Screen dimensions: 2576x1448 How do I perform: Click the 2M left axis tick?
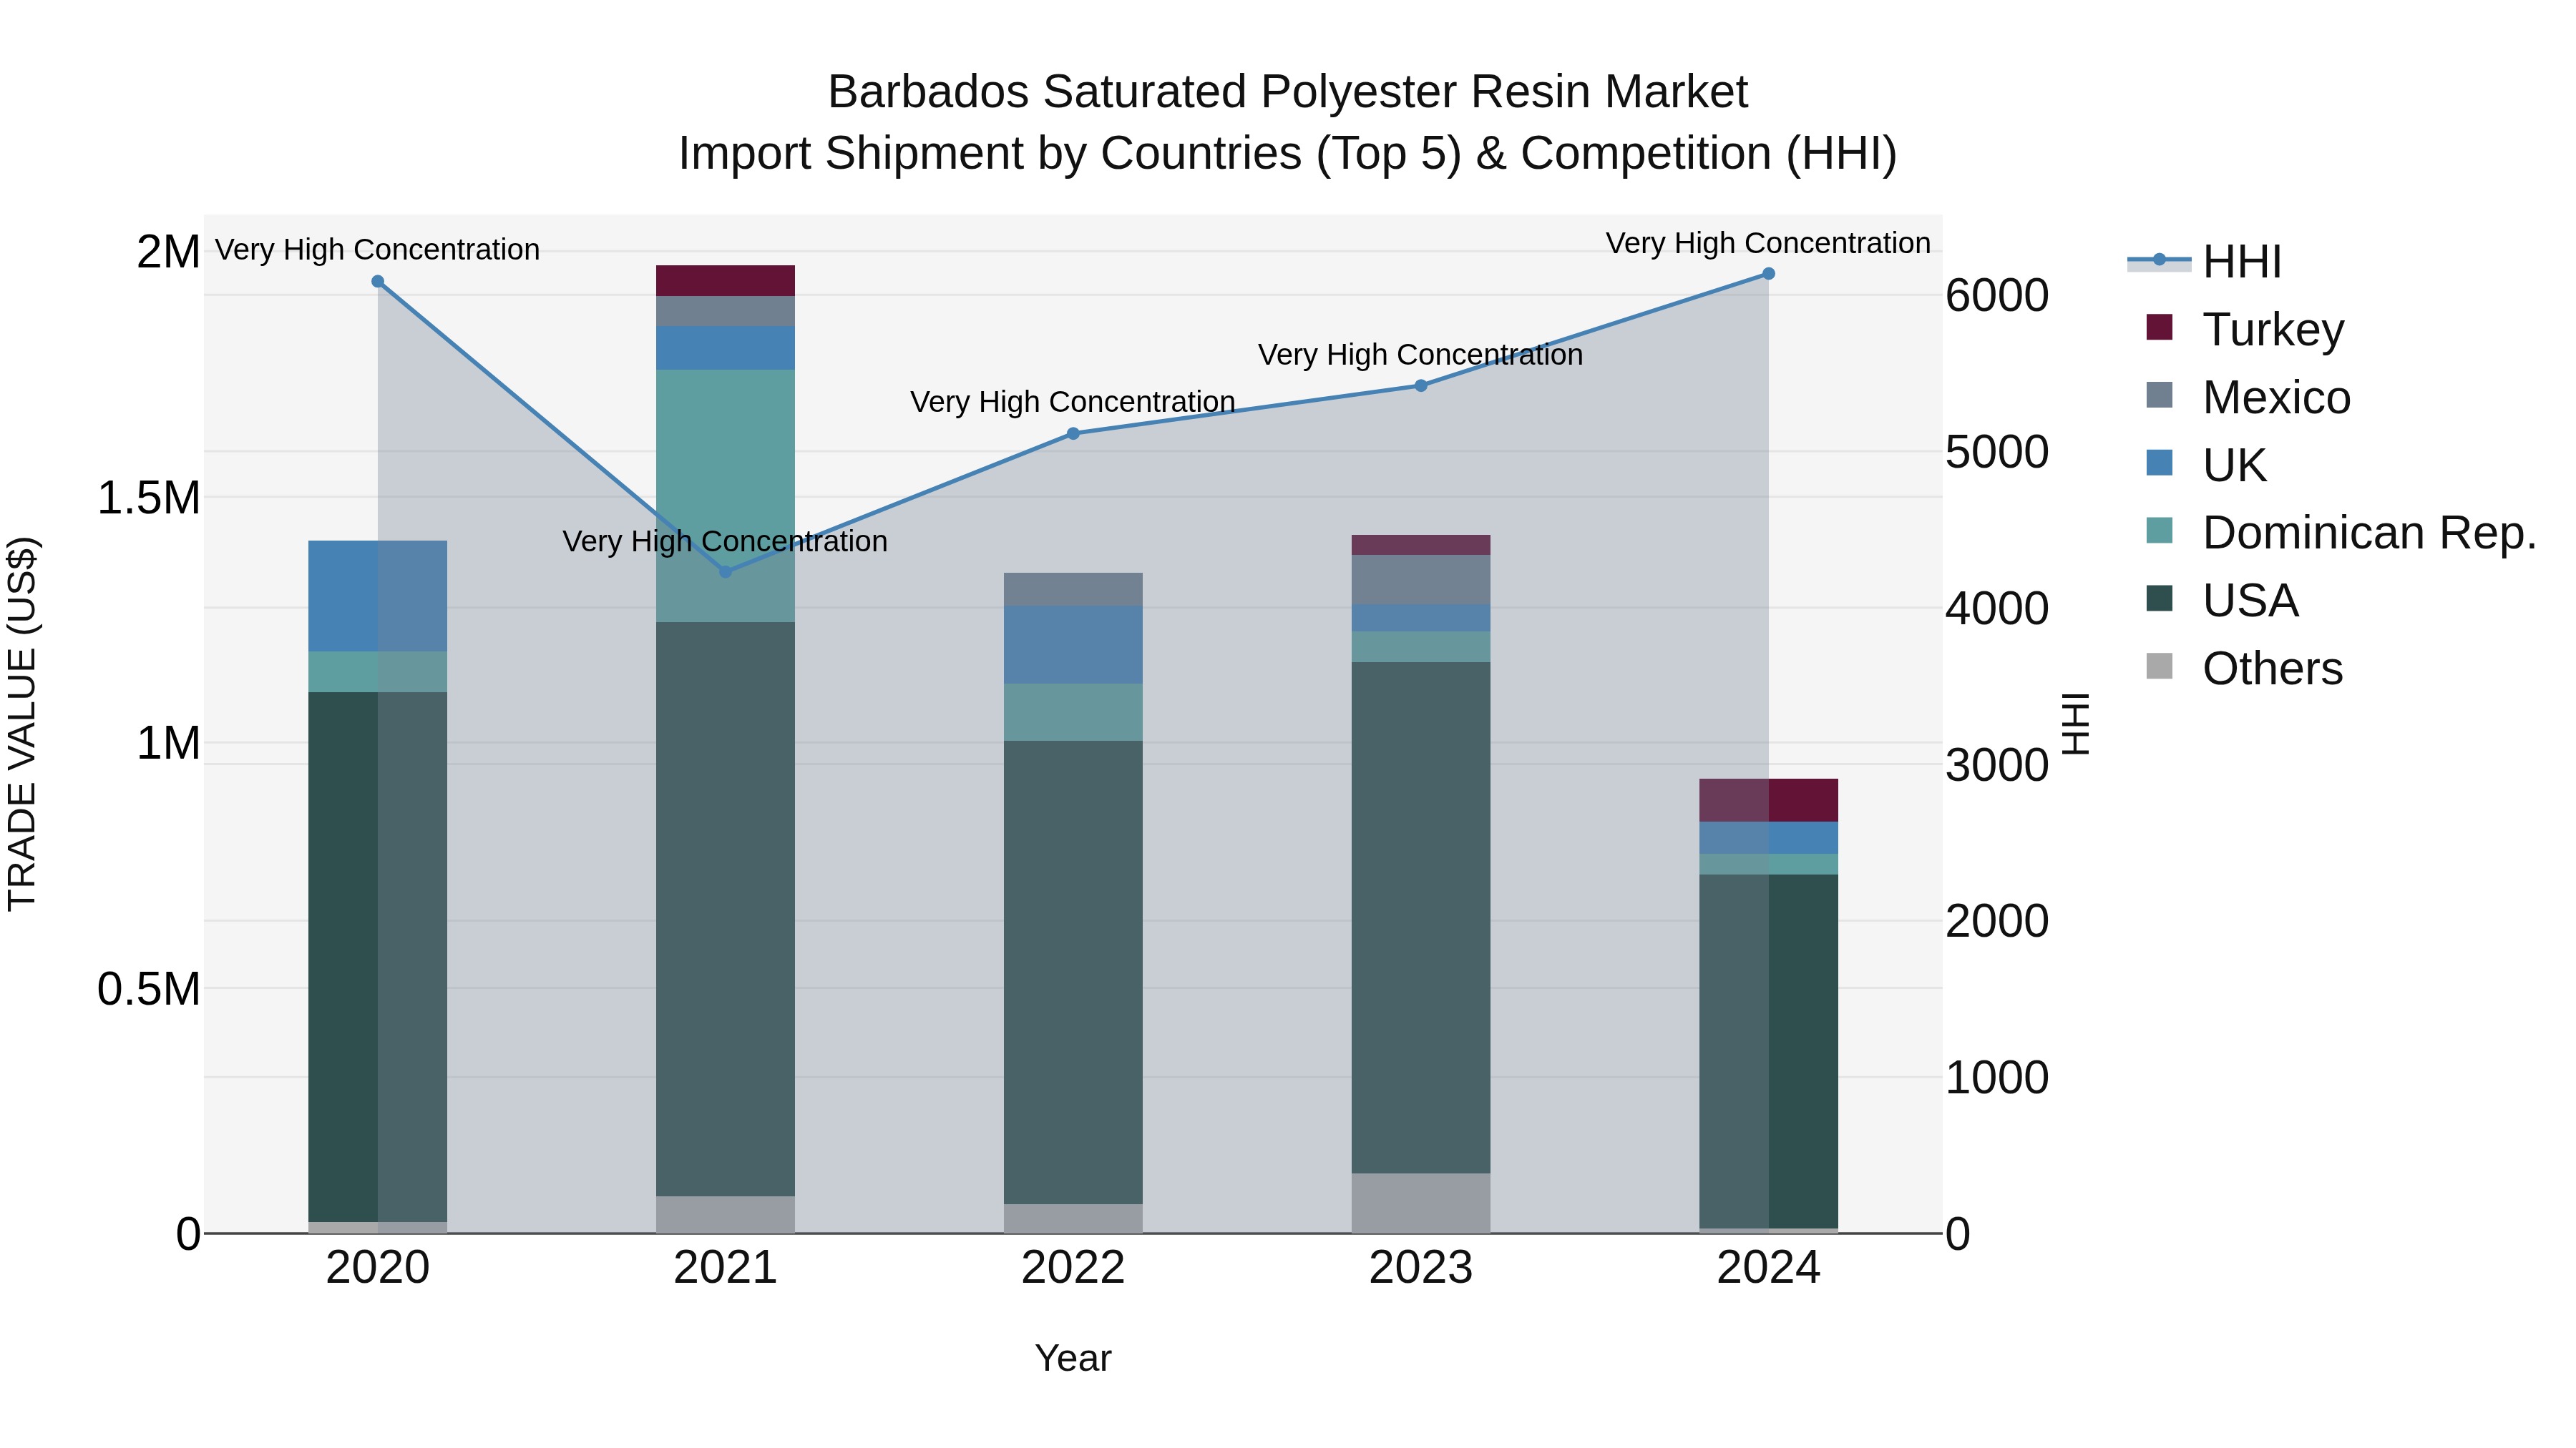[168, 252]
